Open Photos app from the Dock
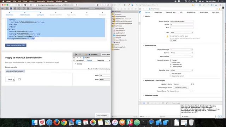 [x=93, y=122]
